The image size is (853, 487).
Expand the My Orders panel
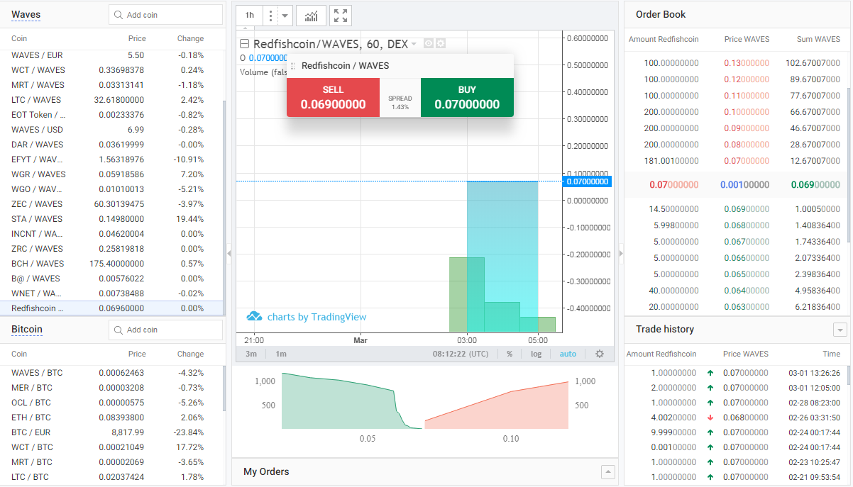coord(607,472)
